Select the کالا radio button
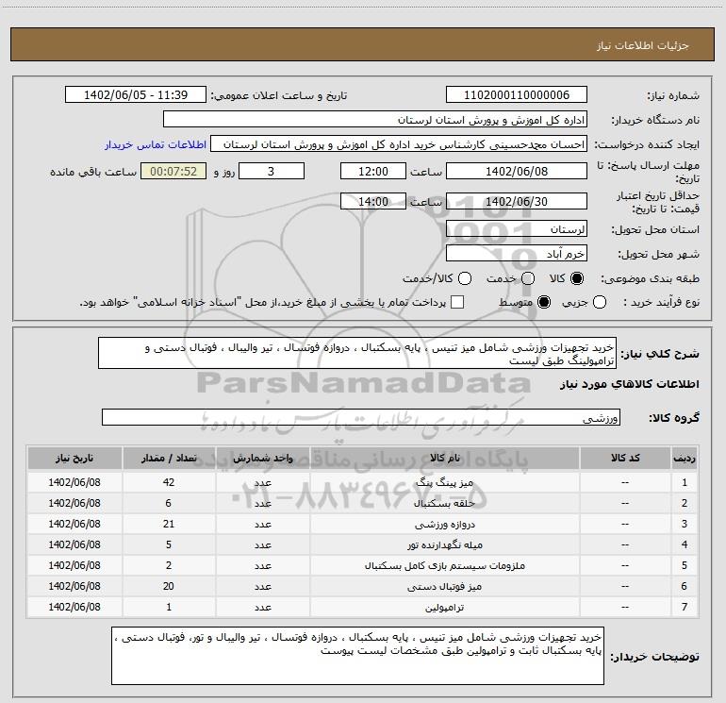726x703 pixels. coord(577,278)
